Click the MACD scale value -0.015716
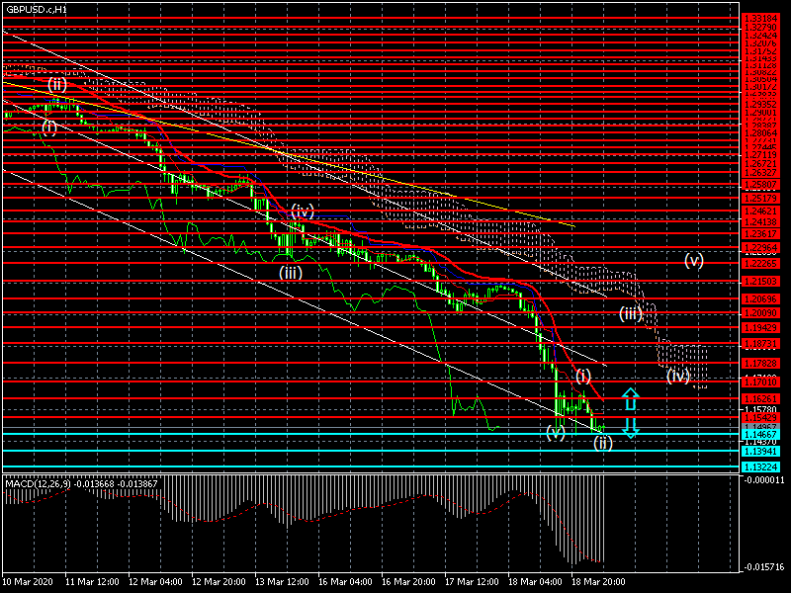The image size is (791, 593). pos(763,567)
